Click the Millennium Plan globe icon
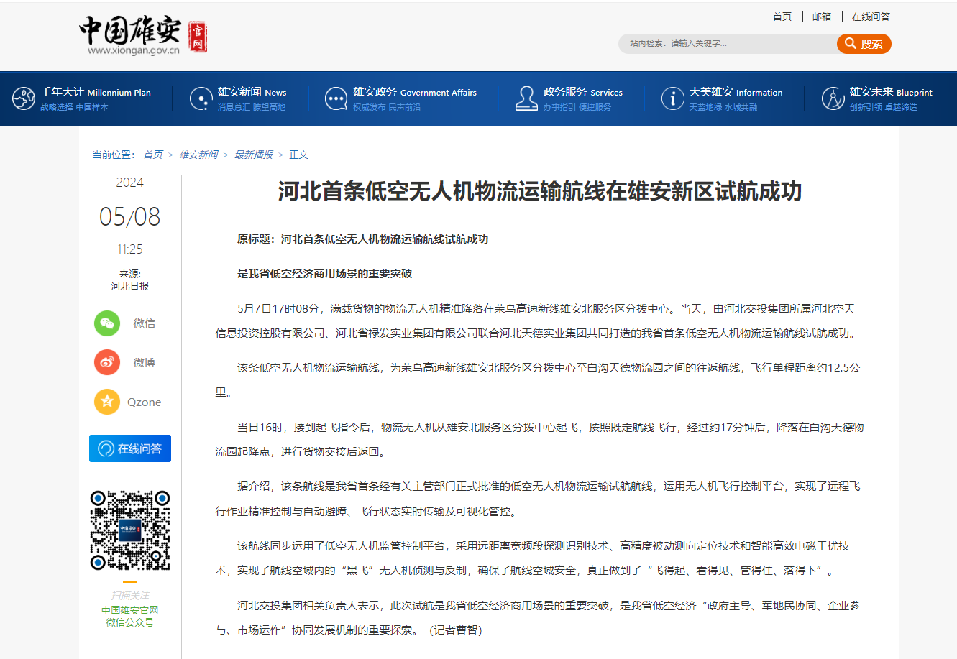Viewport: 957px width, 659px height. 24,98
